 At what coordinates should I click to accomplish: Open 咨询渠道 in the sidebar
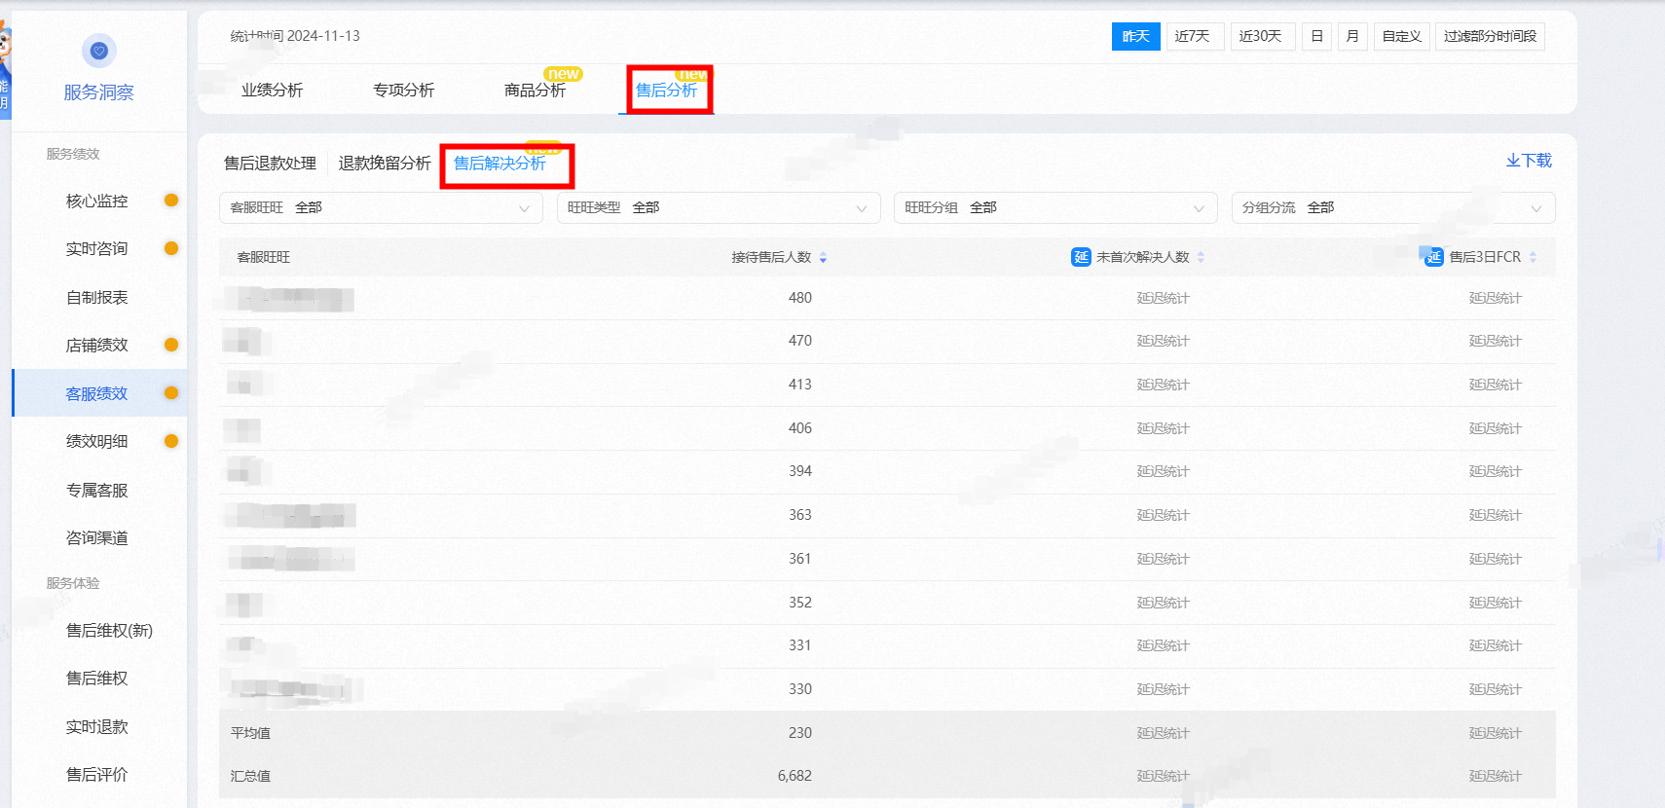click(97, 538)
